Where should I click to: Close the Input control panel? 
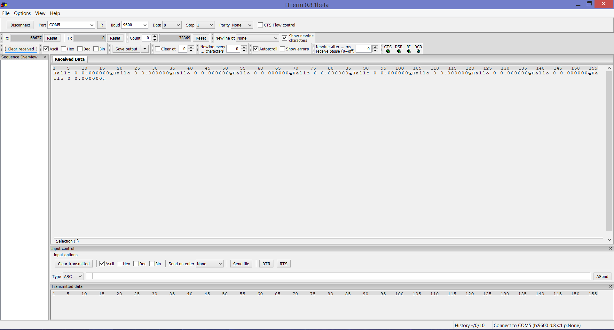coord(610,249)
